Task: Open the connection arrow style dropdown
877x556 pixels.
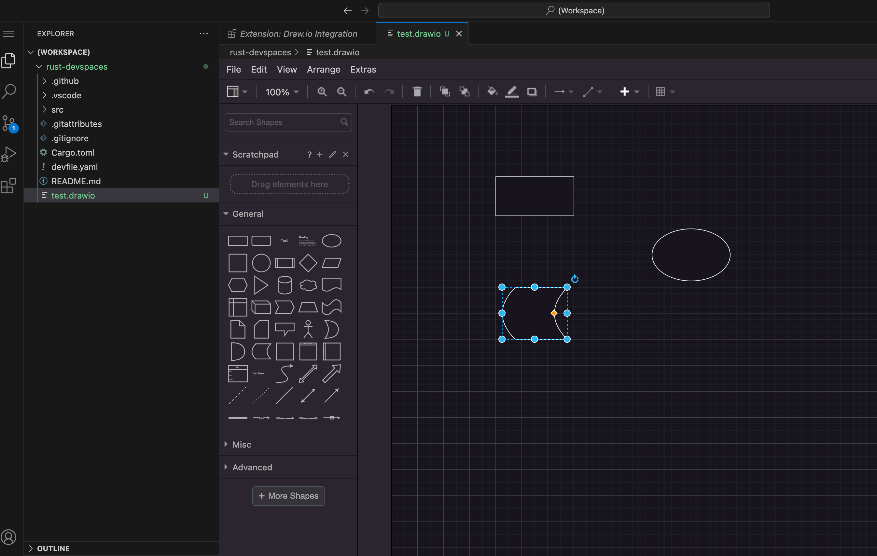Action: pos(564,92)
